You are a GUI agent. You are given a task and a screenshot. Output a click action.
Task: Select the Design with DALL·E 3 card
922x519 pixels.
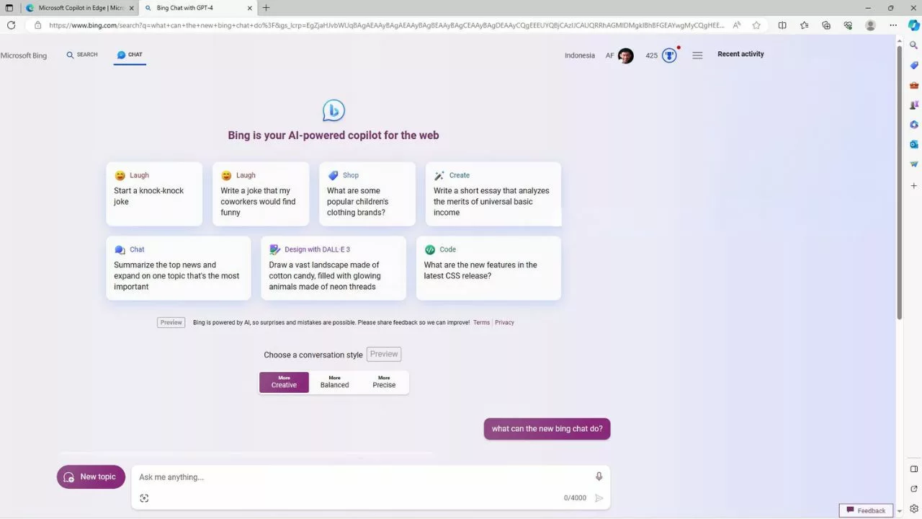334,268
